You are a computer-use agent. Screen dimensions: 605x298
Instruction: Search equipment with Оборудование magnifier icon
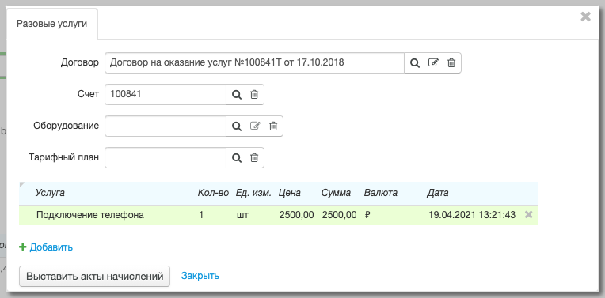[237, 126]
